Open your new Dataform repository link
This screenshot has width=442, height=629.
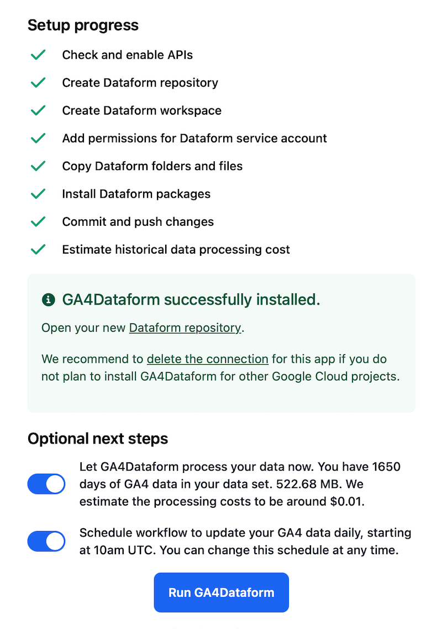185,328
